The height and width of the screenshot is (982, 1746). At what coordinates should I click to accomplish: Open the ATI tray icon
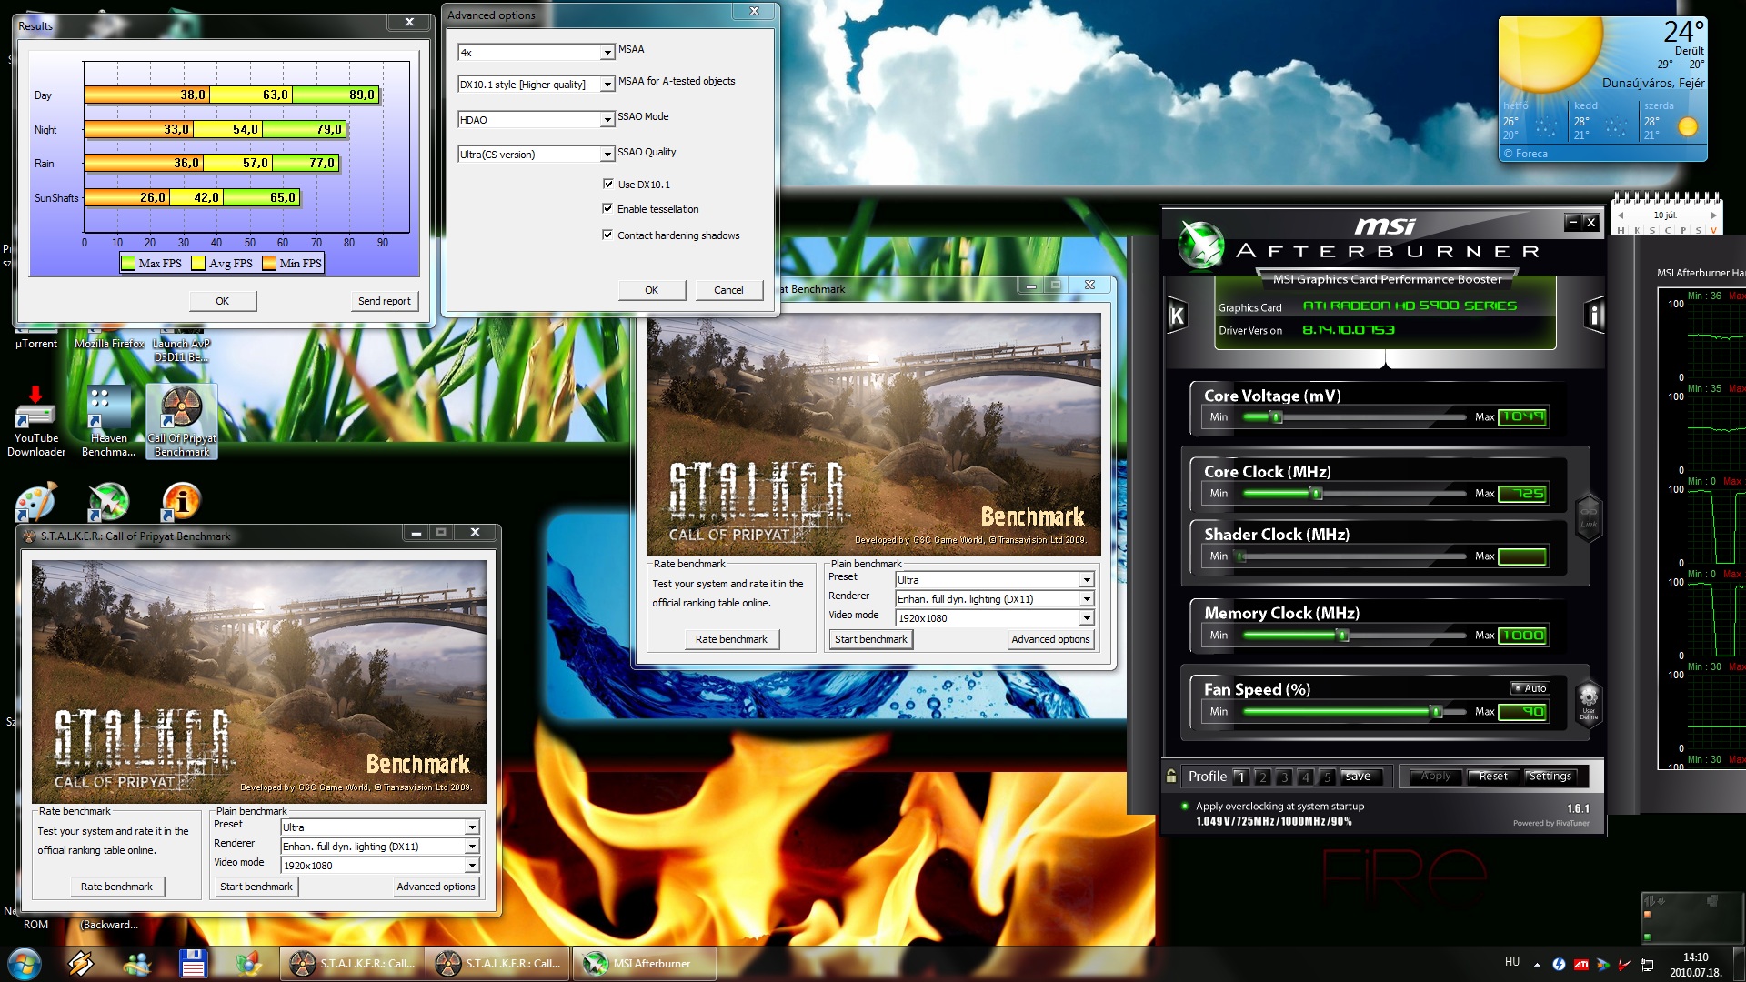pyautogui.click(x=1580, y=964)
